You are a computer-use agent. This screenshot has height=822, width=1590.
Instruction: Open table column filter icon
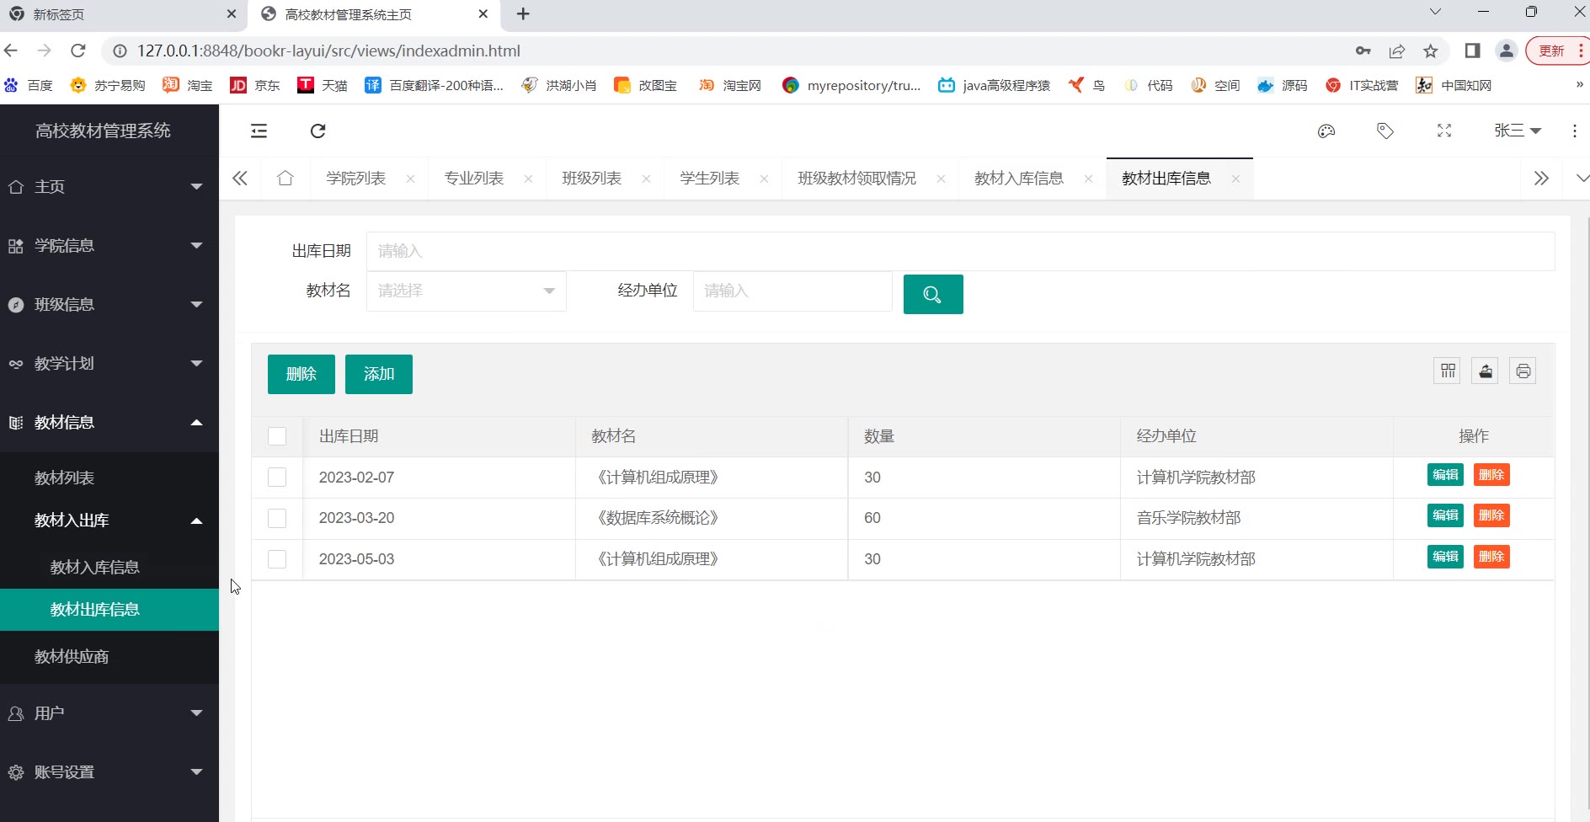[x=1448, y=371]
